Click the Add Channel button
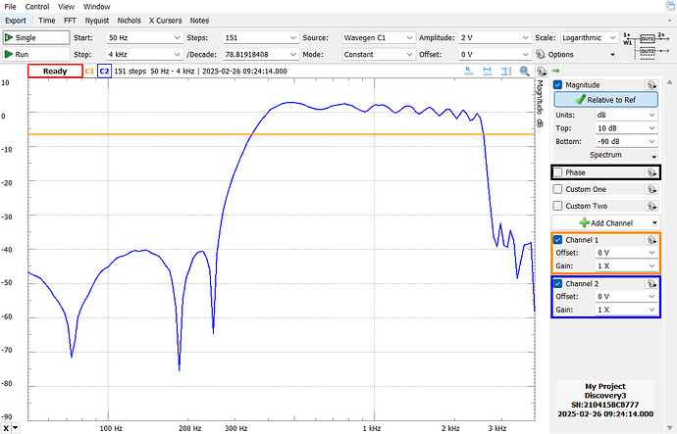The width and height of the screenshot is (677, 434). tap(604, 223)
